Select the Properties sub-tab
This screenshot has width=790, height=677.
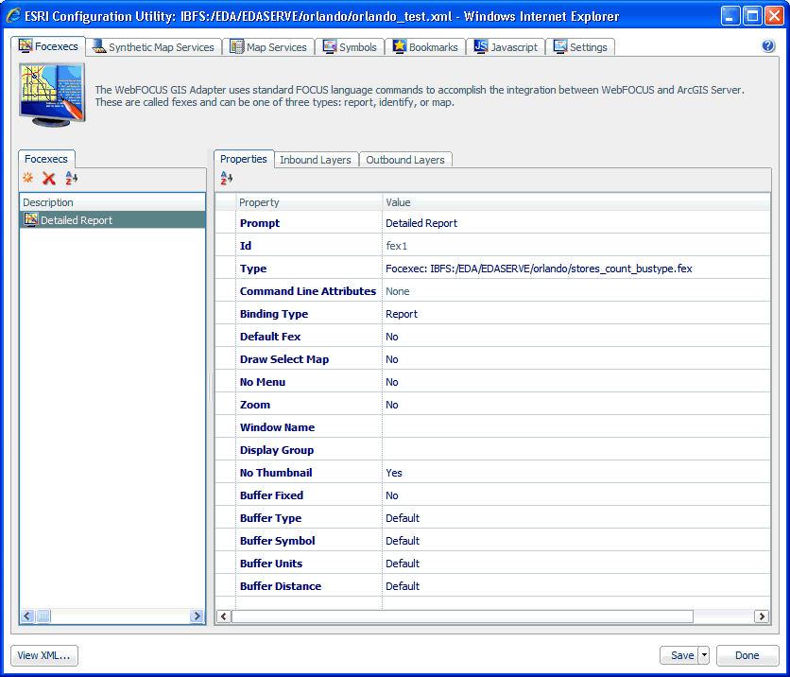(x=244, y=159)
